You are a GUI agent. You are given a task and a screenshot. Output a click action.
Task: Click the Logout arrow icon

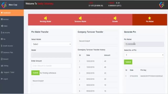coord(2,79)
